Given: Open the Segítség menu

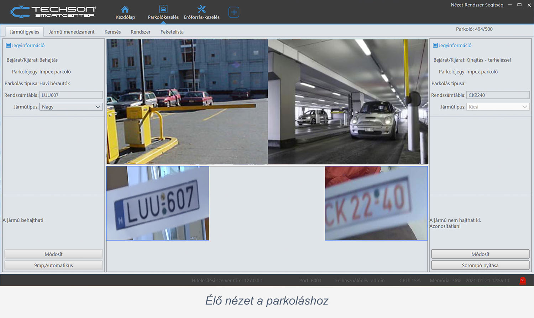Looking at the screenshot, I should [494, 5].
